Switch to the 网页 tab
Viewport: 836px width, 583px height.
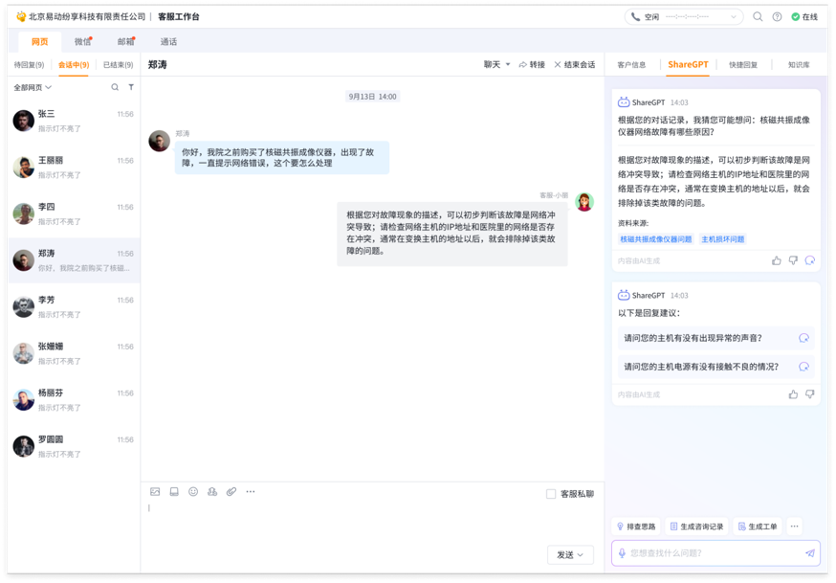[39, 41]
